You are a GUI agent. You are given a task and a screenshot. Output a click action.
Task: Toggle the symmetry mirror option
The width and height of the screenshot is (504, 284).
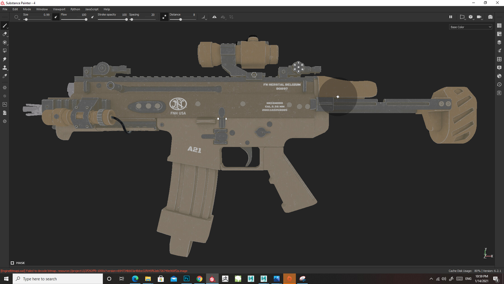coord(214,17)
